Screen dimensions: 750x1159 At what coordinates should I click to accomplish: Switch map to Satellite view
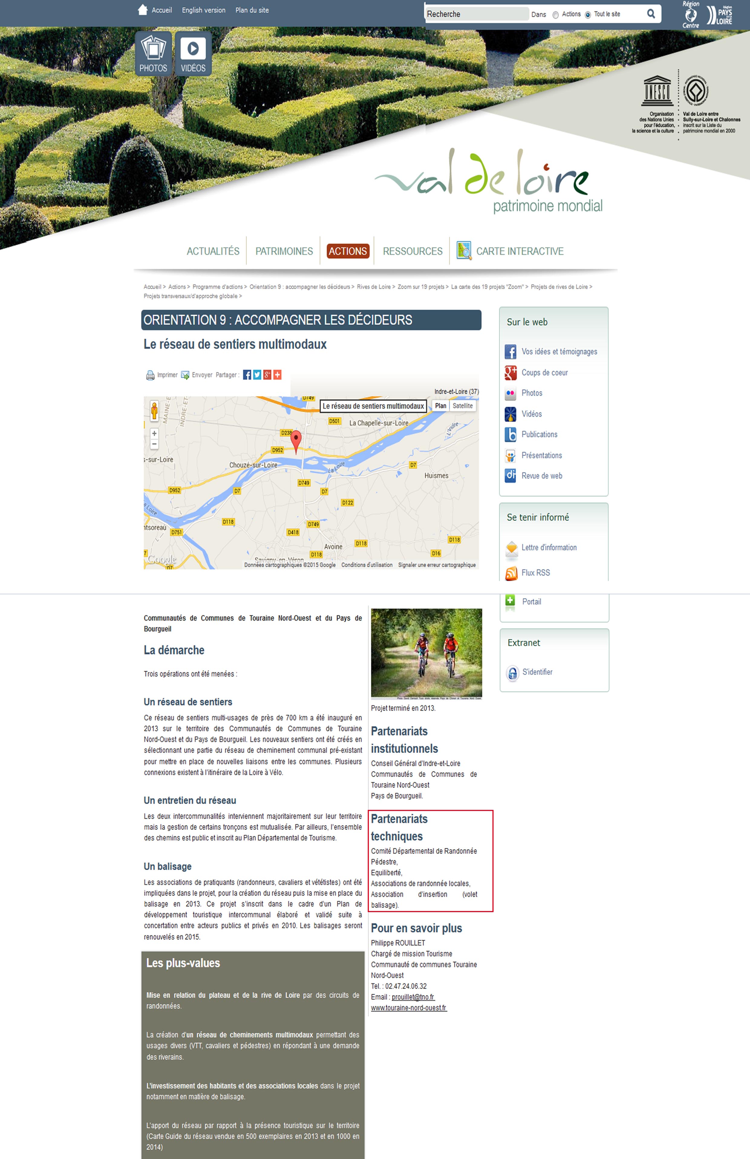click(462, 406)
